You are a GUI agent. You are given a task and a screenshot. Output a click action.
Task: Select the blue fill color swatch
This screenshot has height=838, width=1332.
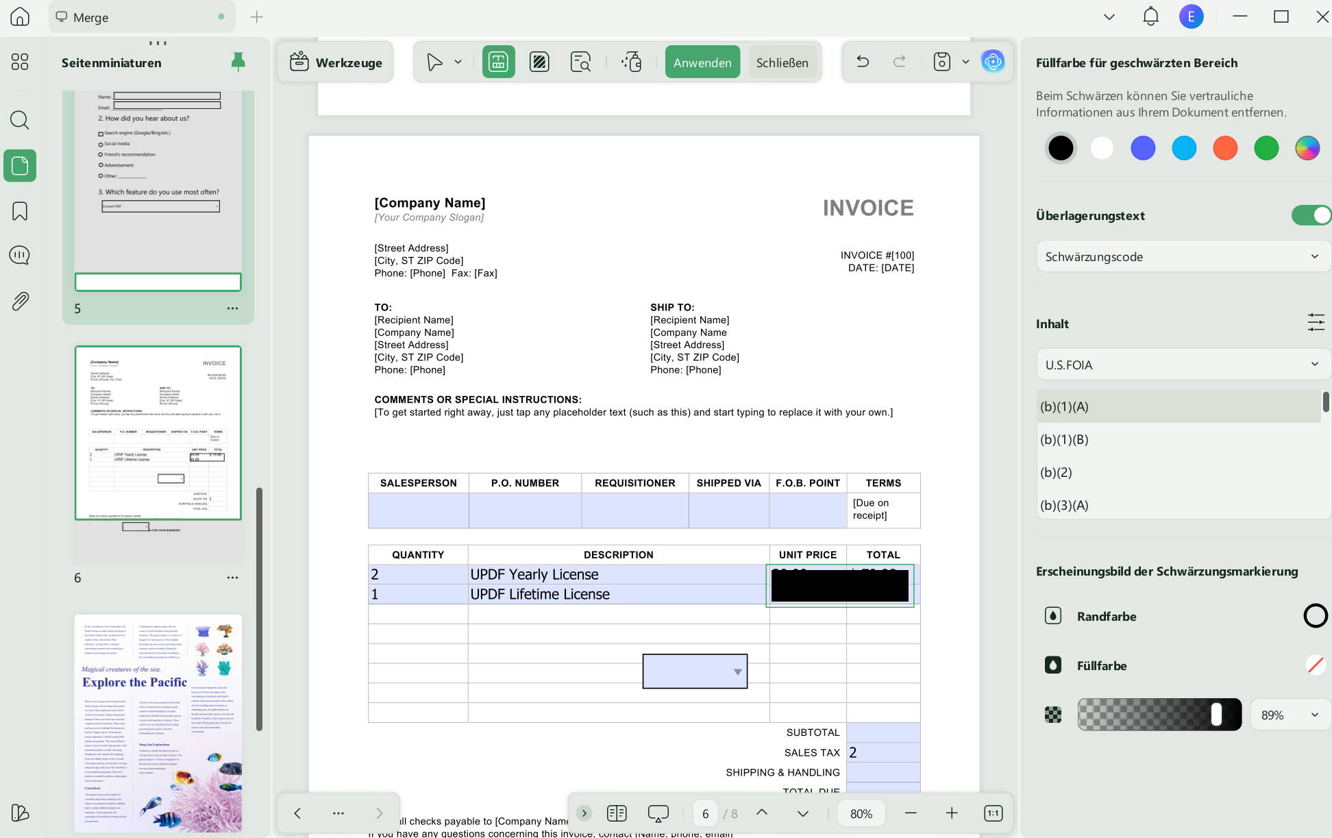click(x=1143, y=148)
